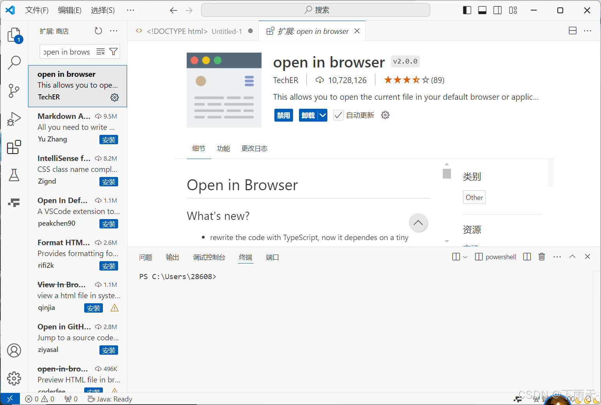The image size is (601, 405).
Task: Kill terminal with trash icon
Action: 542,256
